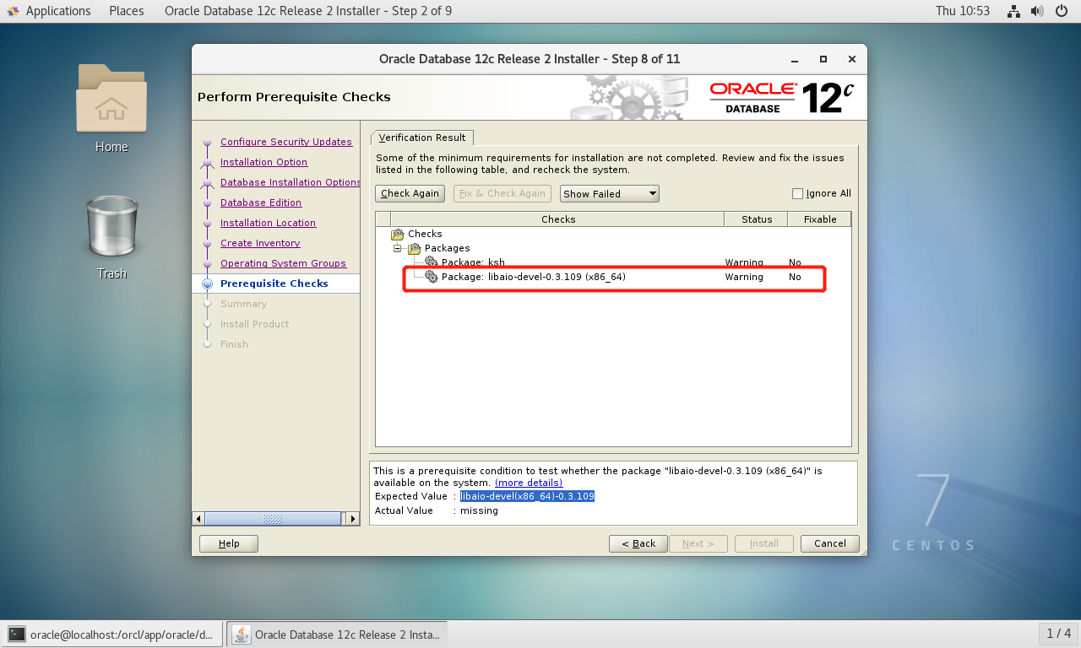Viewport: 1081px width, 648px height.
Task: Click the Fix & Check Again button
Action: [502, 193]
